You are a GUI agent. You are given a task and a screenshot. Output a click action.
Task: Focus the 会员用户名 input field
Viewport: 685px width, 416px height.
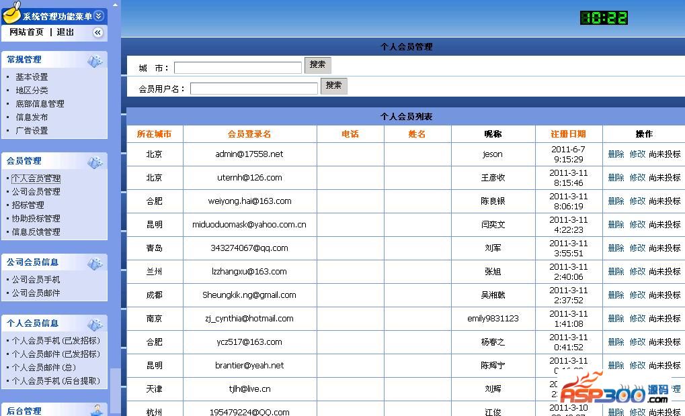(x=253, y=89)
